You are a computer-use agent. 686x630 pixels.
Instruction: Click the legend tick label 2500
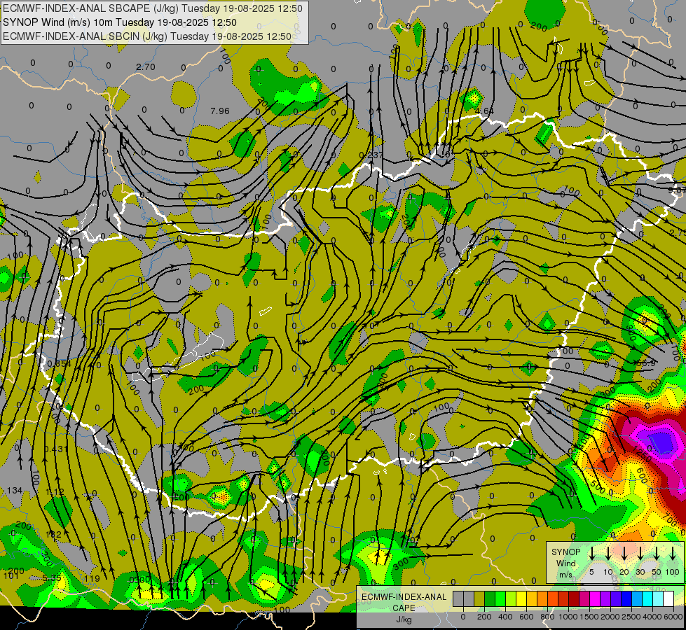tap(631, 617)
